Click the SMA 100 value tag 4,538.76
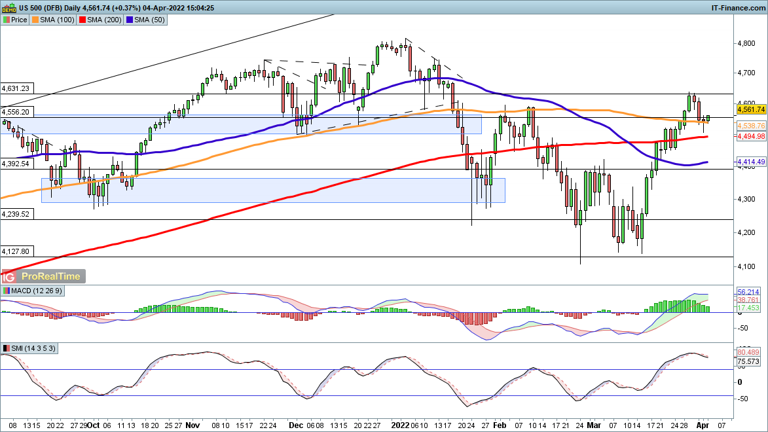Image resolution: width=768 pixels, height=432 pixels. point(751,126)
